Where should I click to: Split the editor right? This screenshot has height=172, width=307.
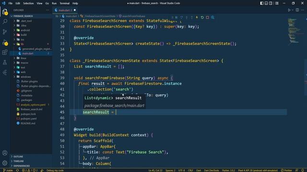tap(297, 10)
